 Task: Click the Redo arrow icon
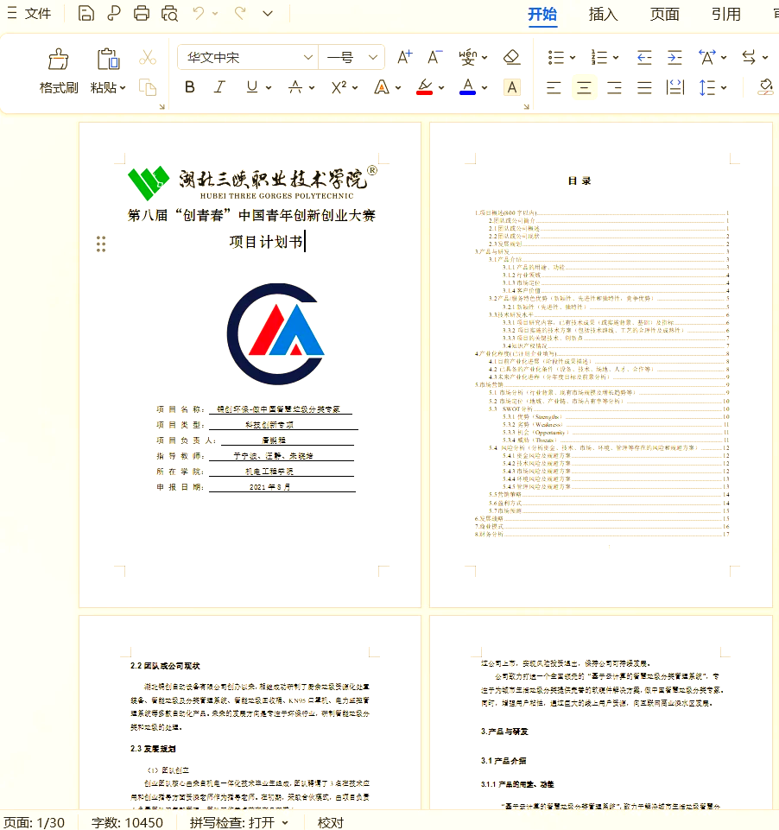(x=240, y=13)
